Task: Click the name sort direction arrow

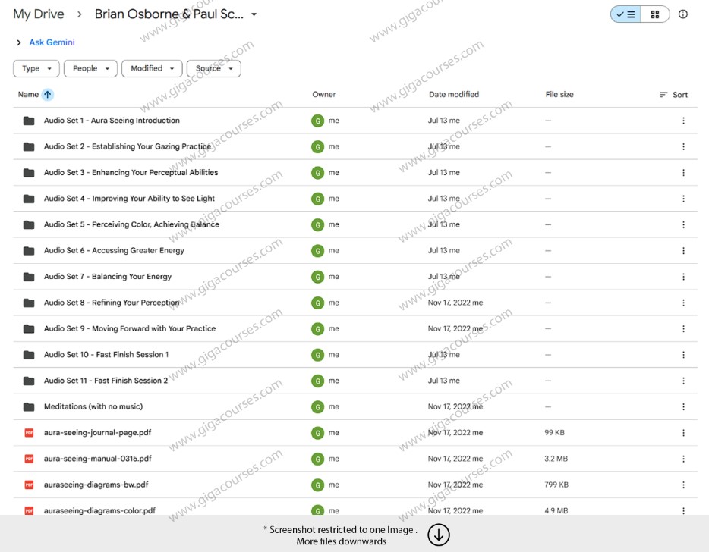Action: 48,95
